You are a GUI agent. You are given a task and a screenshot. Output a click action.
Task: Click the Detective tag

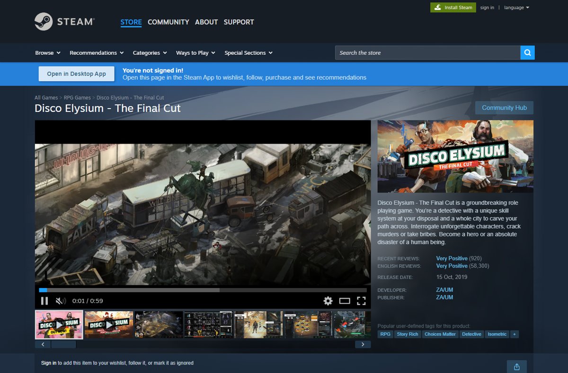[471, 334]
